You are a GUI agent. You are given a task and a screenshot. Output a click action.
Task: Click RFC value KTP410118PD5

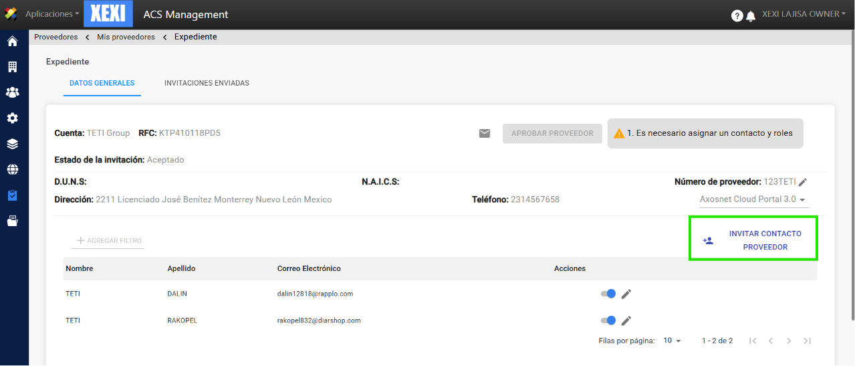point(190,133)
